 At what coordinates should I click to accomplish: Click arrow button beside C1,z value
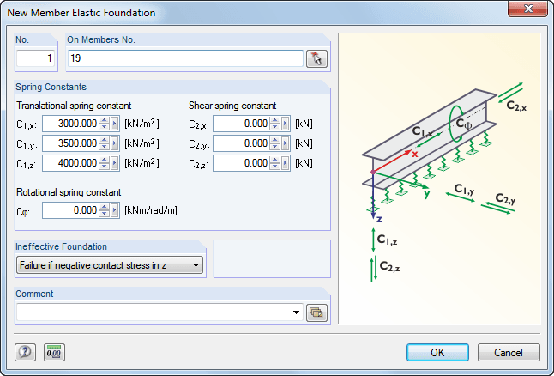(x=115, y=162)
